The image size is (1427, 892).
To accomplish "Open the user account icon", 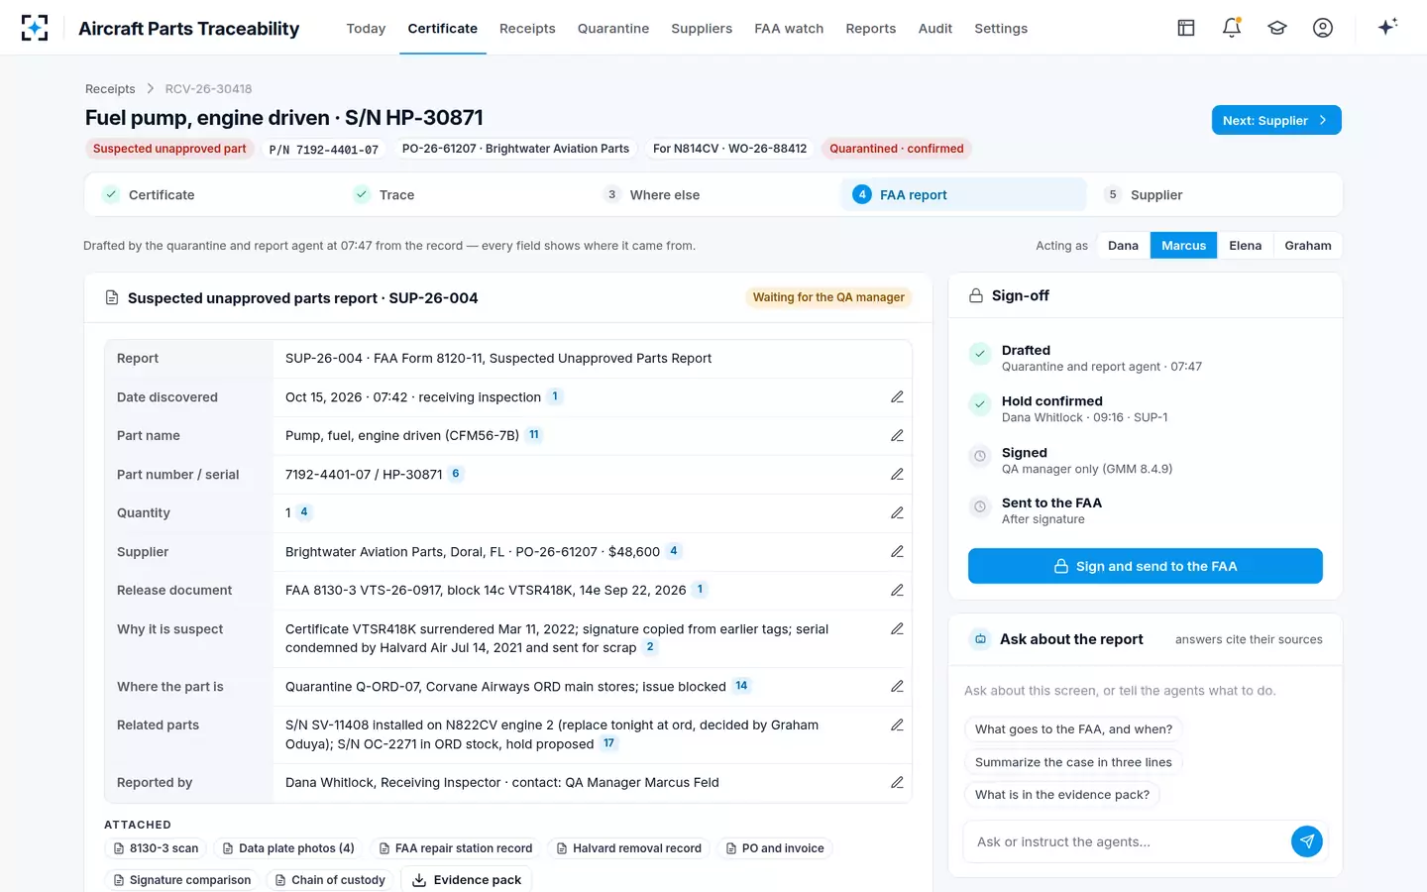I will tap(1323, 28).
